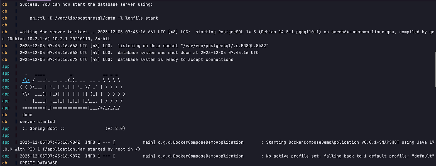Click the "ready to accept connections" log line

click(126, 59)
